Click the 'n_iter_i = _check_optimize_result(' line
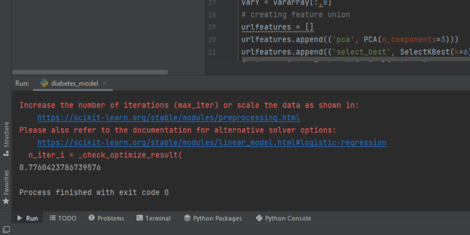The height and width of the screenshot is (235, 470). click(105, 155)
